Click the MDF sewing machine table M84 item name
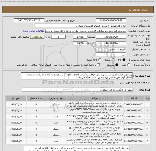 [x=95, y=141]
